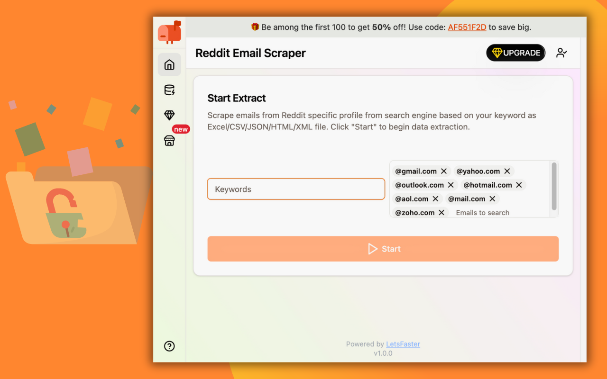The image size is (607, 379).
Task: Remove the @zoho.com email tag
Action: (441, 212)
